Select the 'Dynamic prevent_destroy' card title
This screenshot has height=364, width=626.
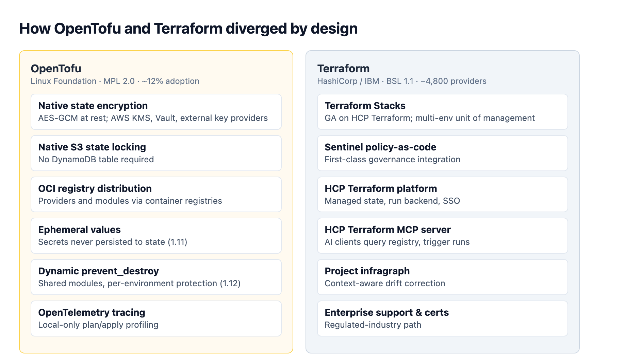[99, 271]
